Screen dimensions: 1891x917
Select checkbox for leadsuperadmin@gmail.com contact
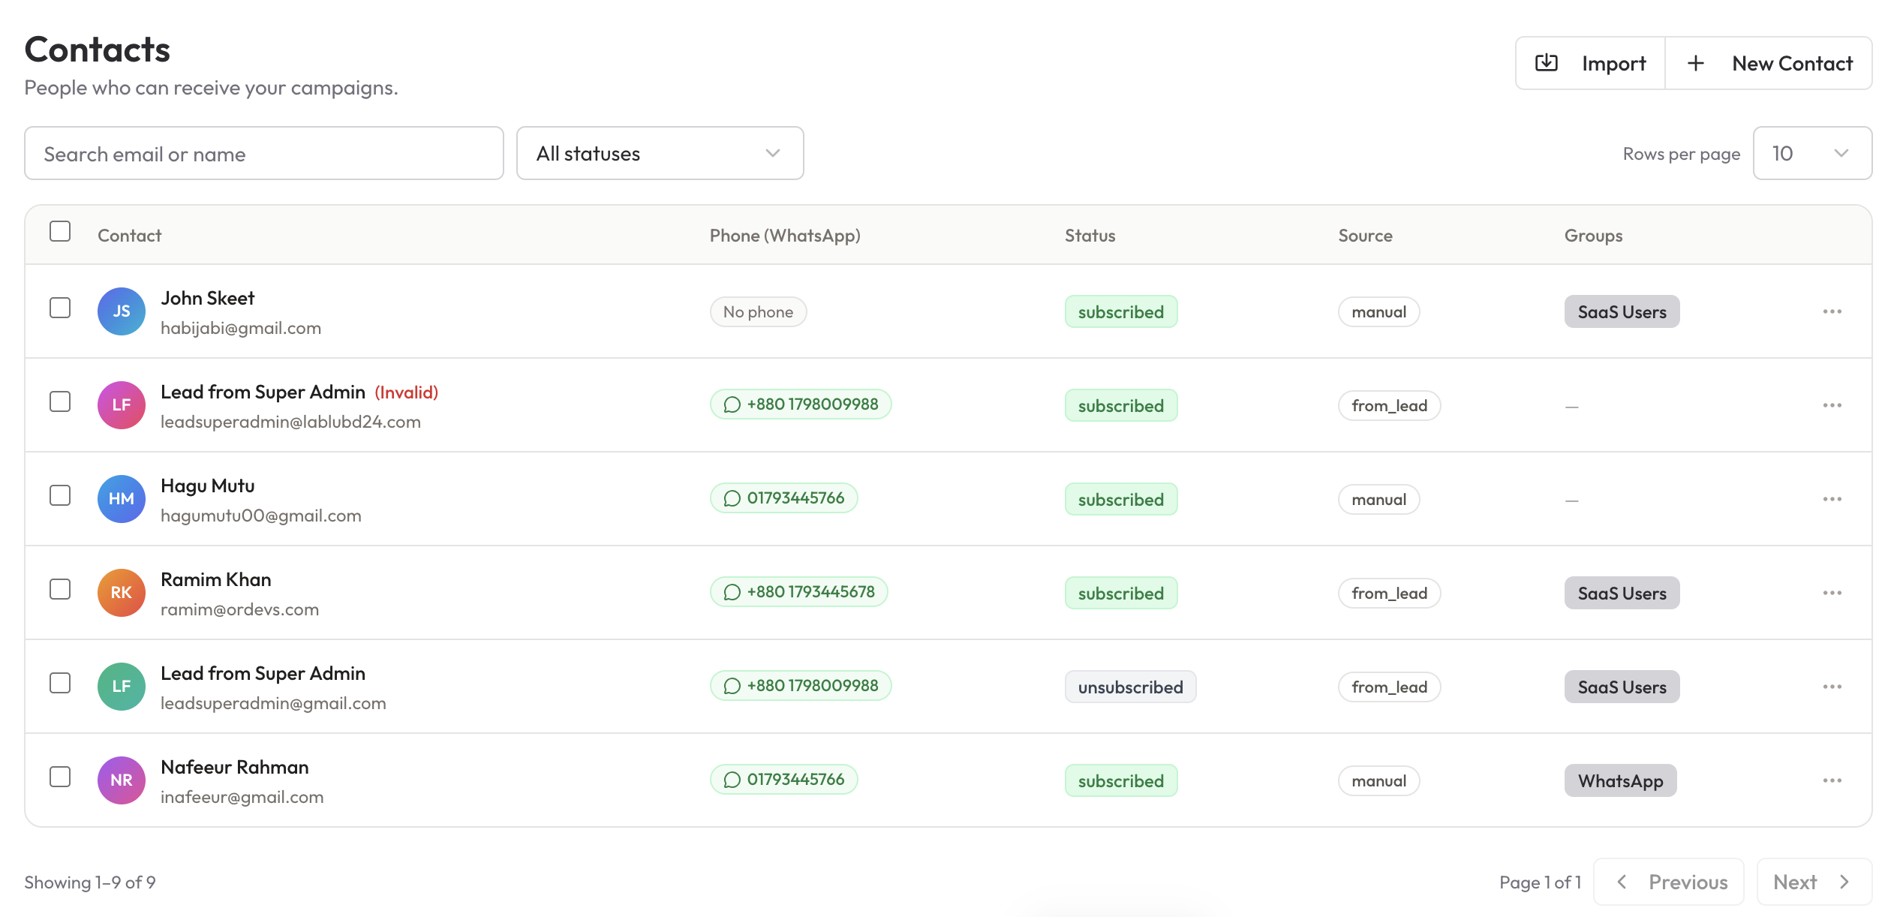[60, 683]
